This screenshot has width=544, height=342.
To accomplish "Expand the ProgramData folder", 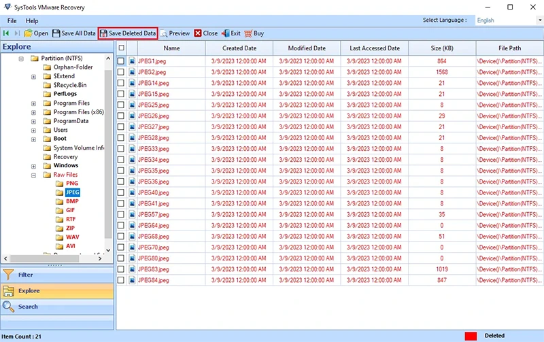I will (x=33, y=122).
